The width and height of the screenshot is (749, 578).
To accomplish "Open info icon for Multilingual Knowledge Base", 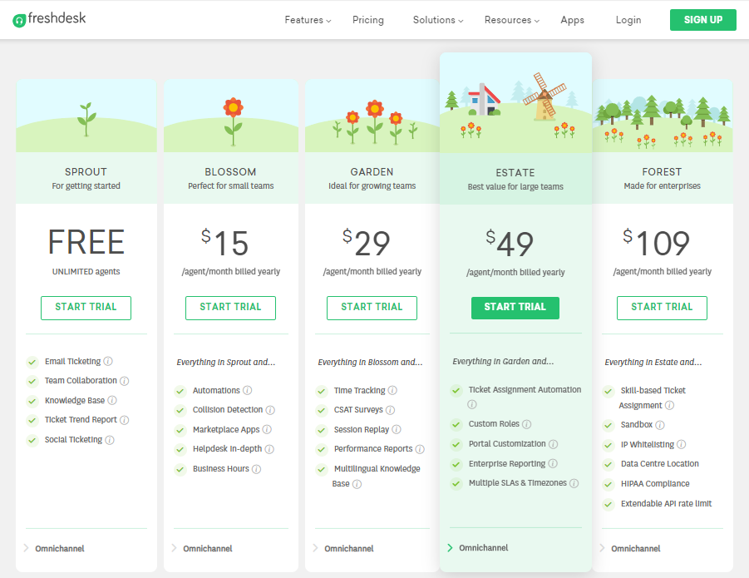I will click(x=357, y=484).
